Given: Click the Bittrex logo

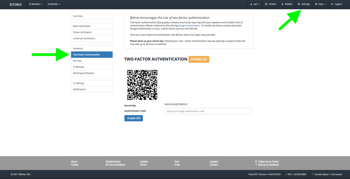Looking at the screenshot, I should click(x=16, y=4).
